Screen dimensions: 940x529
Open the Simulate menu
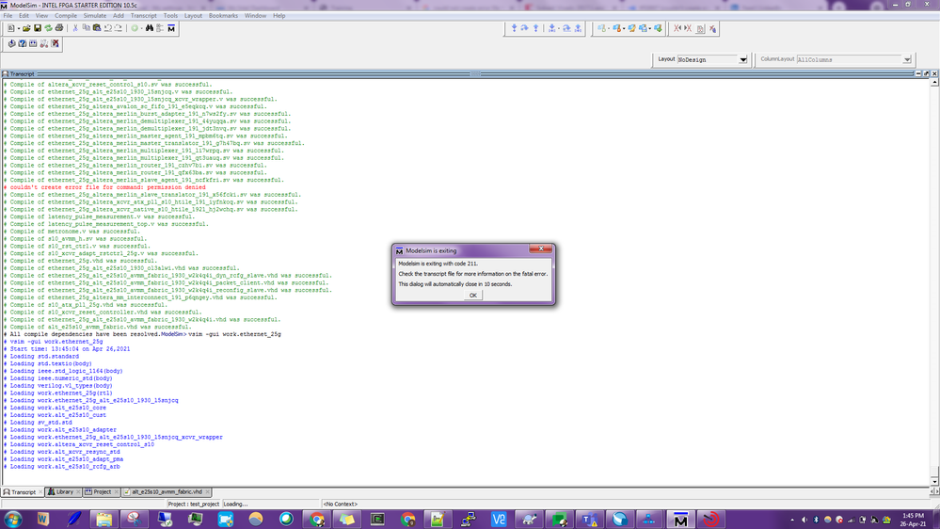(95, 16)
